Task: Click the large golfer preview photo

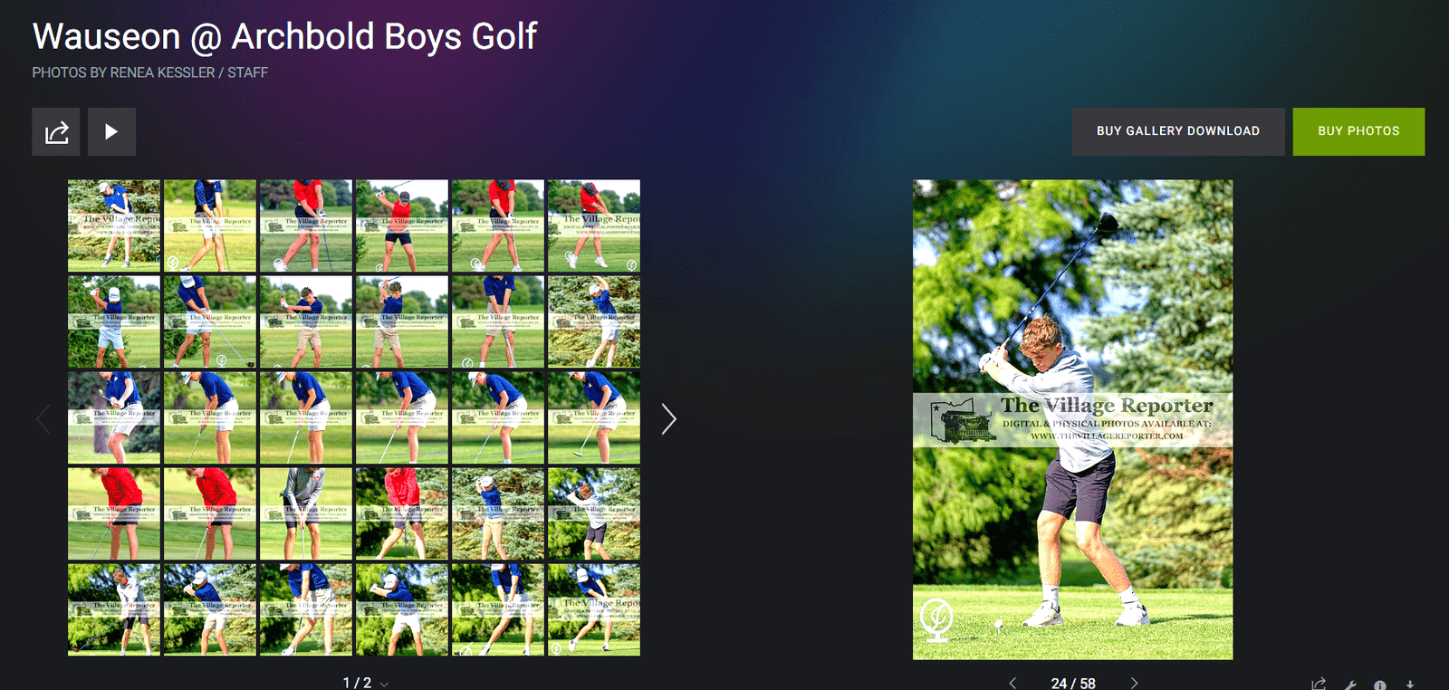Action: 1072,419
